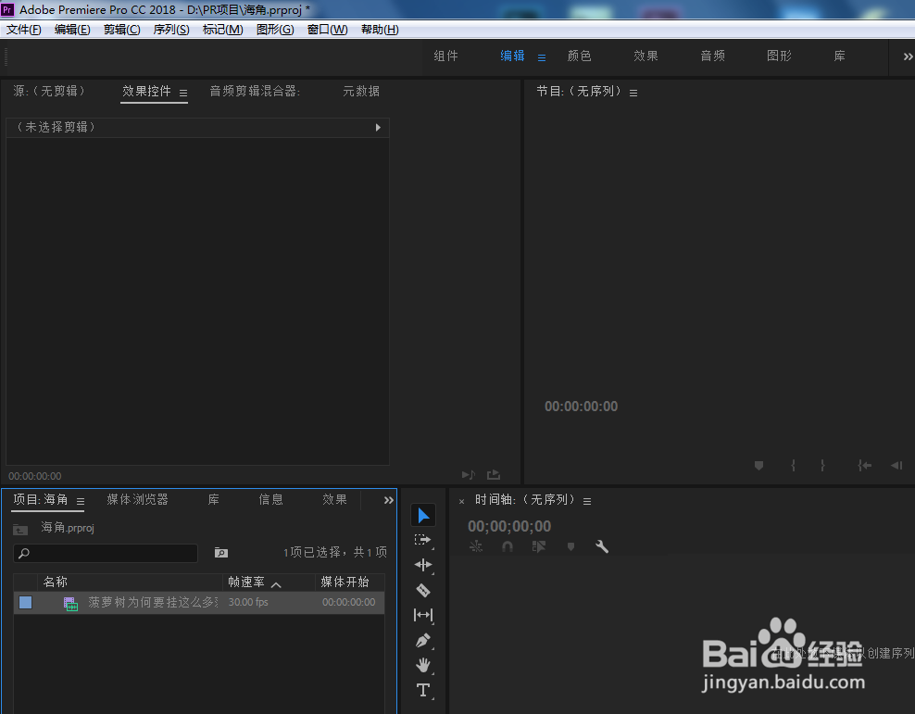The width and height of the screenshot is (915, 714).
Task: Open the 节目 panel menu
Action: coord(633,93)
